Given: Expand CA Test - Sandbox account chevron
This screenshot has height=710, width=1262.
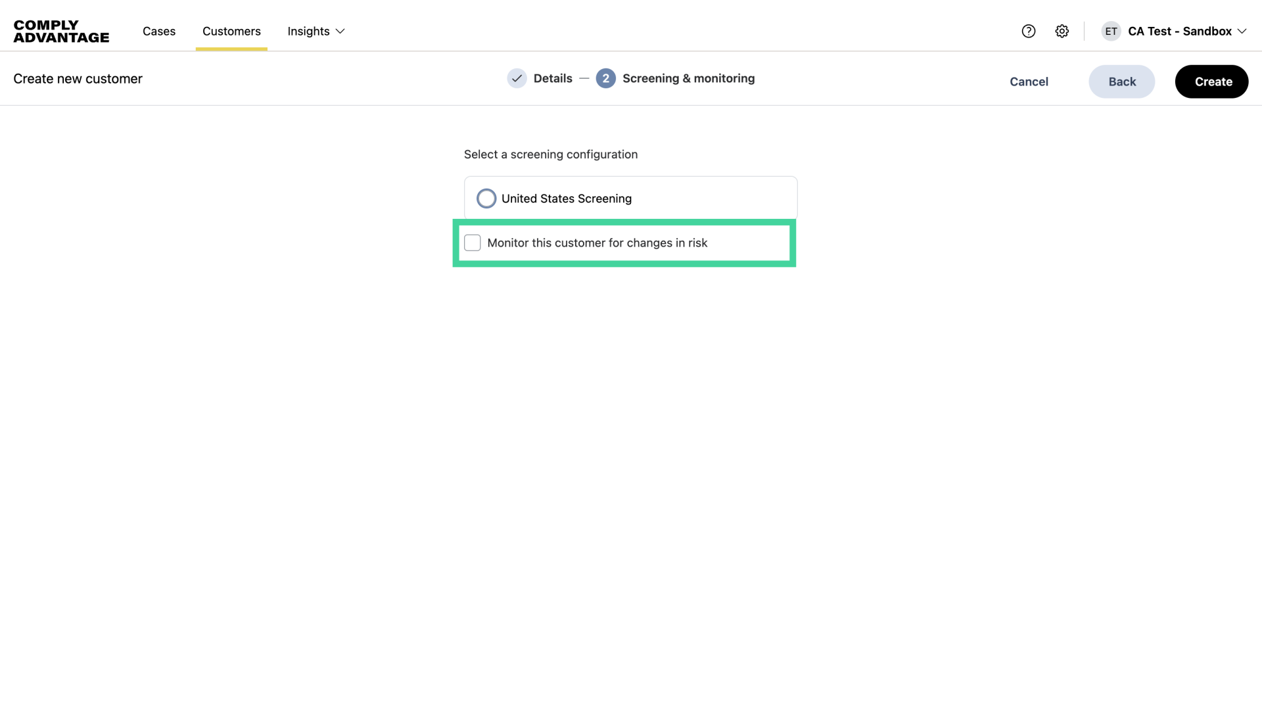Looking at the screenshot, I should point(1242,32).
